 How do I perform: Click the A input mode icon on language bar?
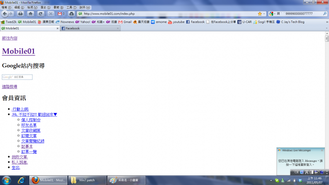307,172
